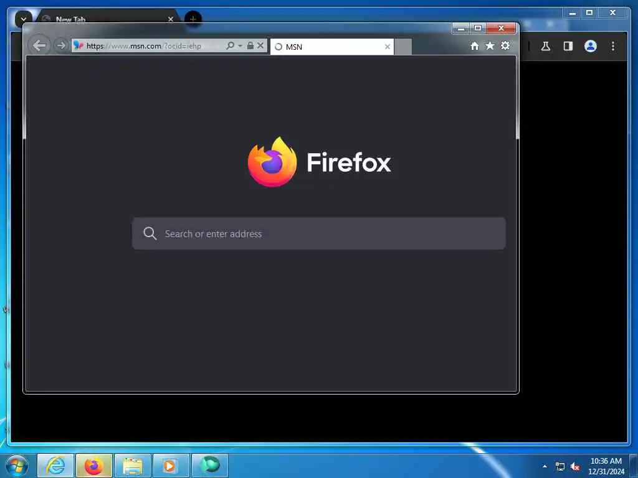
Task: Click the address bar search magnifier
Action: click(231, 45)
